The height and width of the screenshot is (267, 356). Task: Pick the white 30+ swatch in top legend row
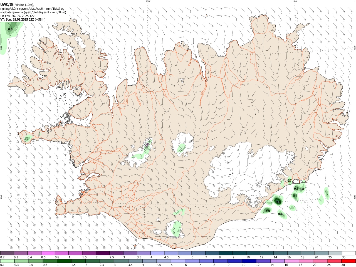[349, 253]
